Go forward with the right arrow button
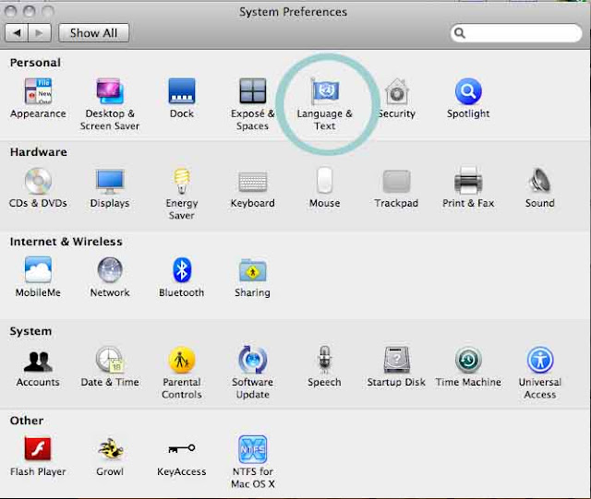The width and height of the screenshot is (591, 499). click(40, 33)
